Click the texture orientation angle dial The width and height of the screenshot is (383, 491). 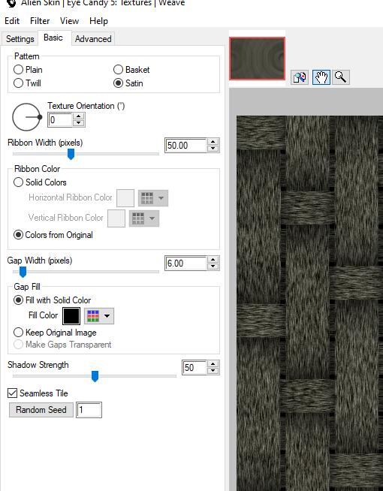26,117
